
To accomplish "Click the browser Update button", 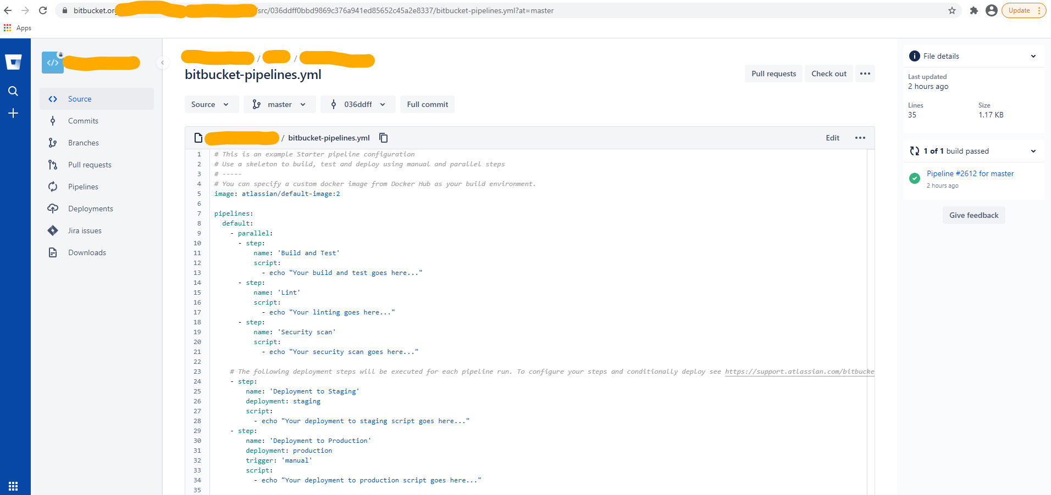I will [x=1024, y=10].
